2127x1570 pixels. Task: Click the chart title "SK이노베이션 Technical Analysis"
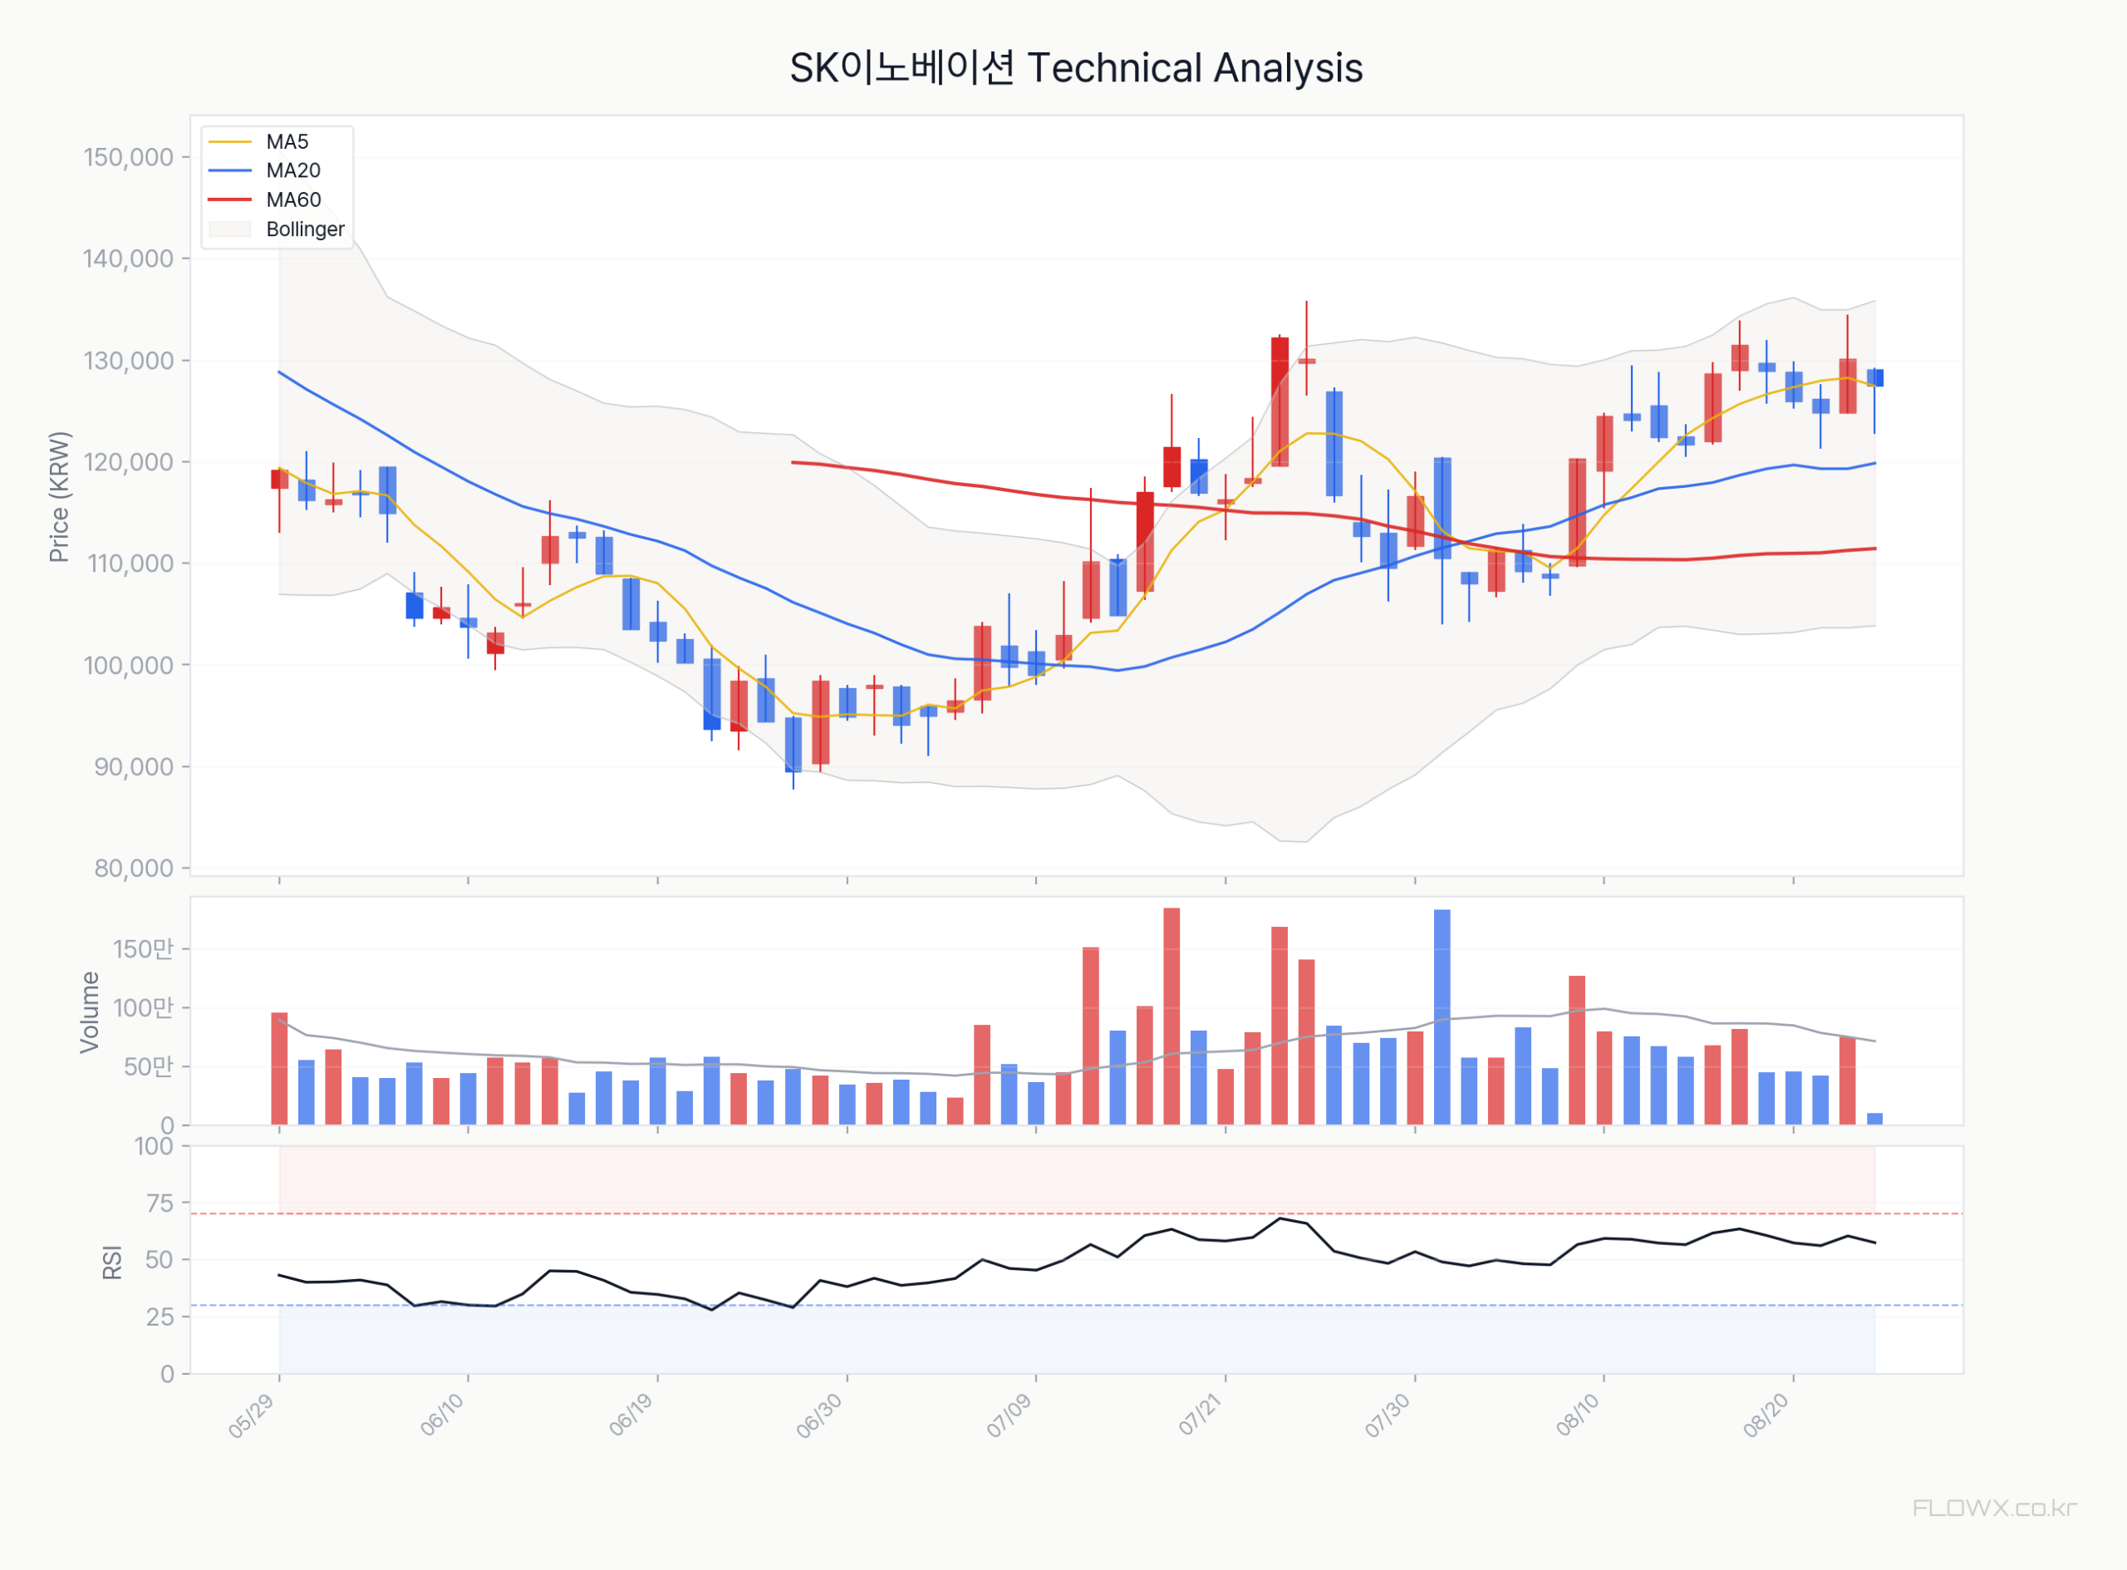pos(1075,68)
